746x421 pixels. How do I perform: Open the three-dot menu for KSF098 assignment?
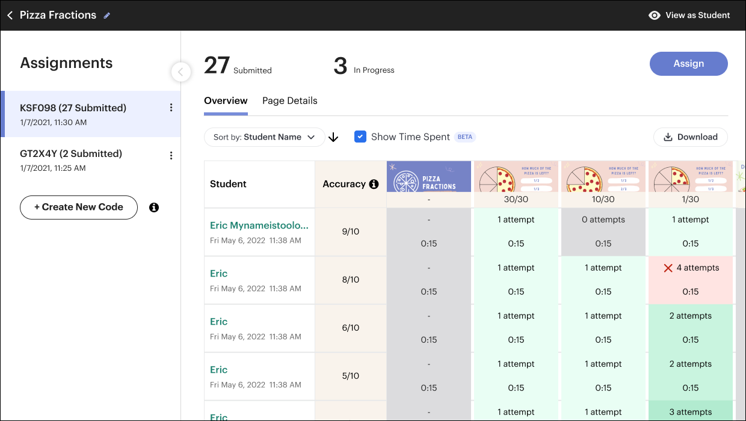pos(171,108)
